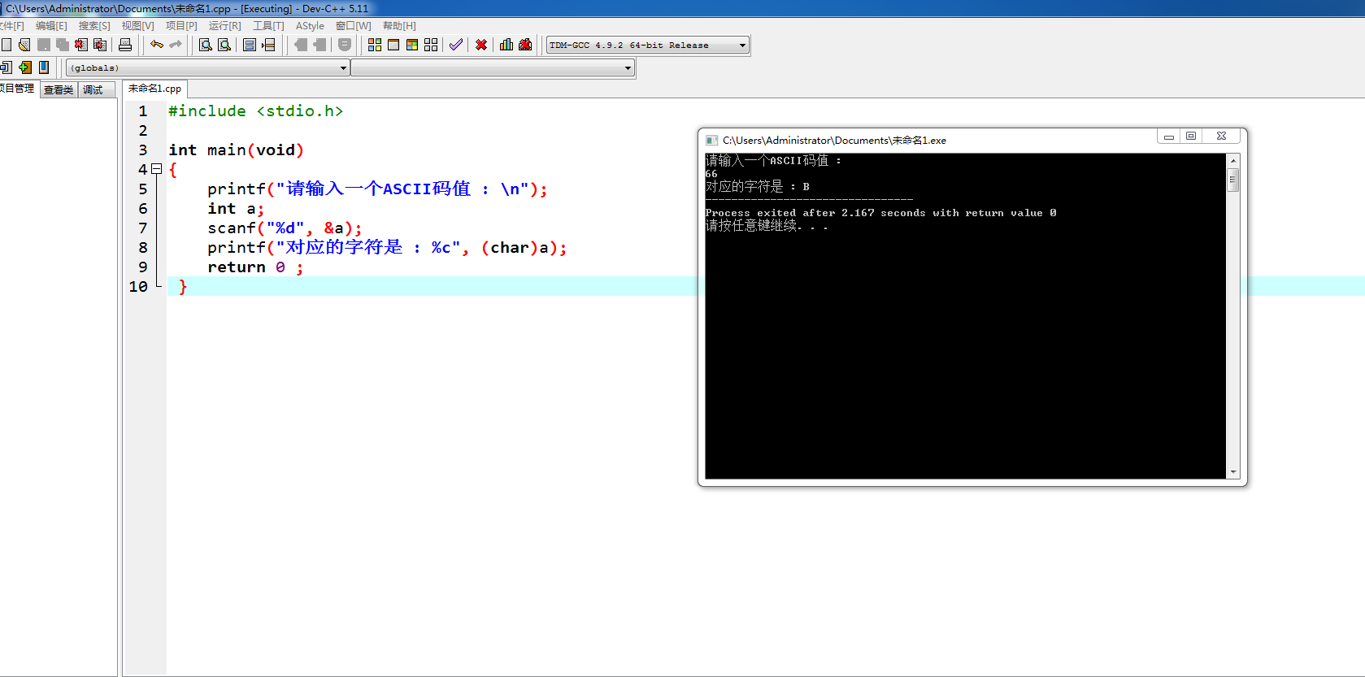Start debugging with the checkmark icon
The width and height of the screenshot is (1365, 677).
coord(456,45)
